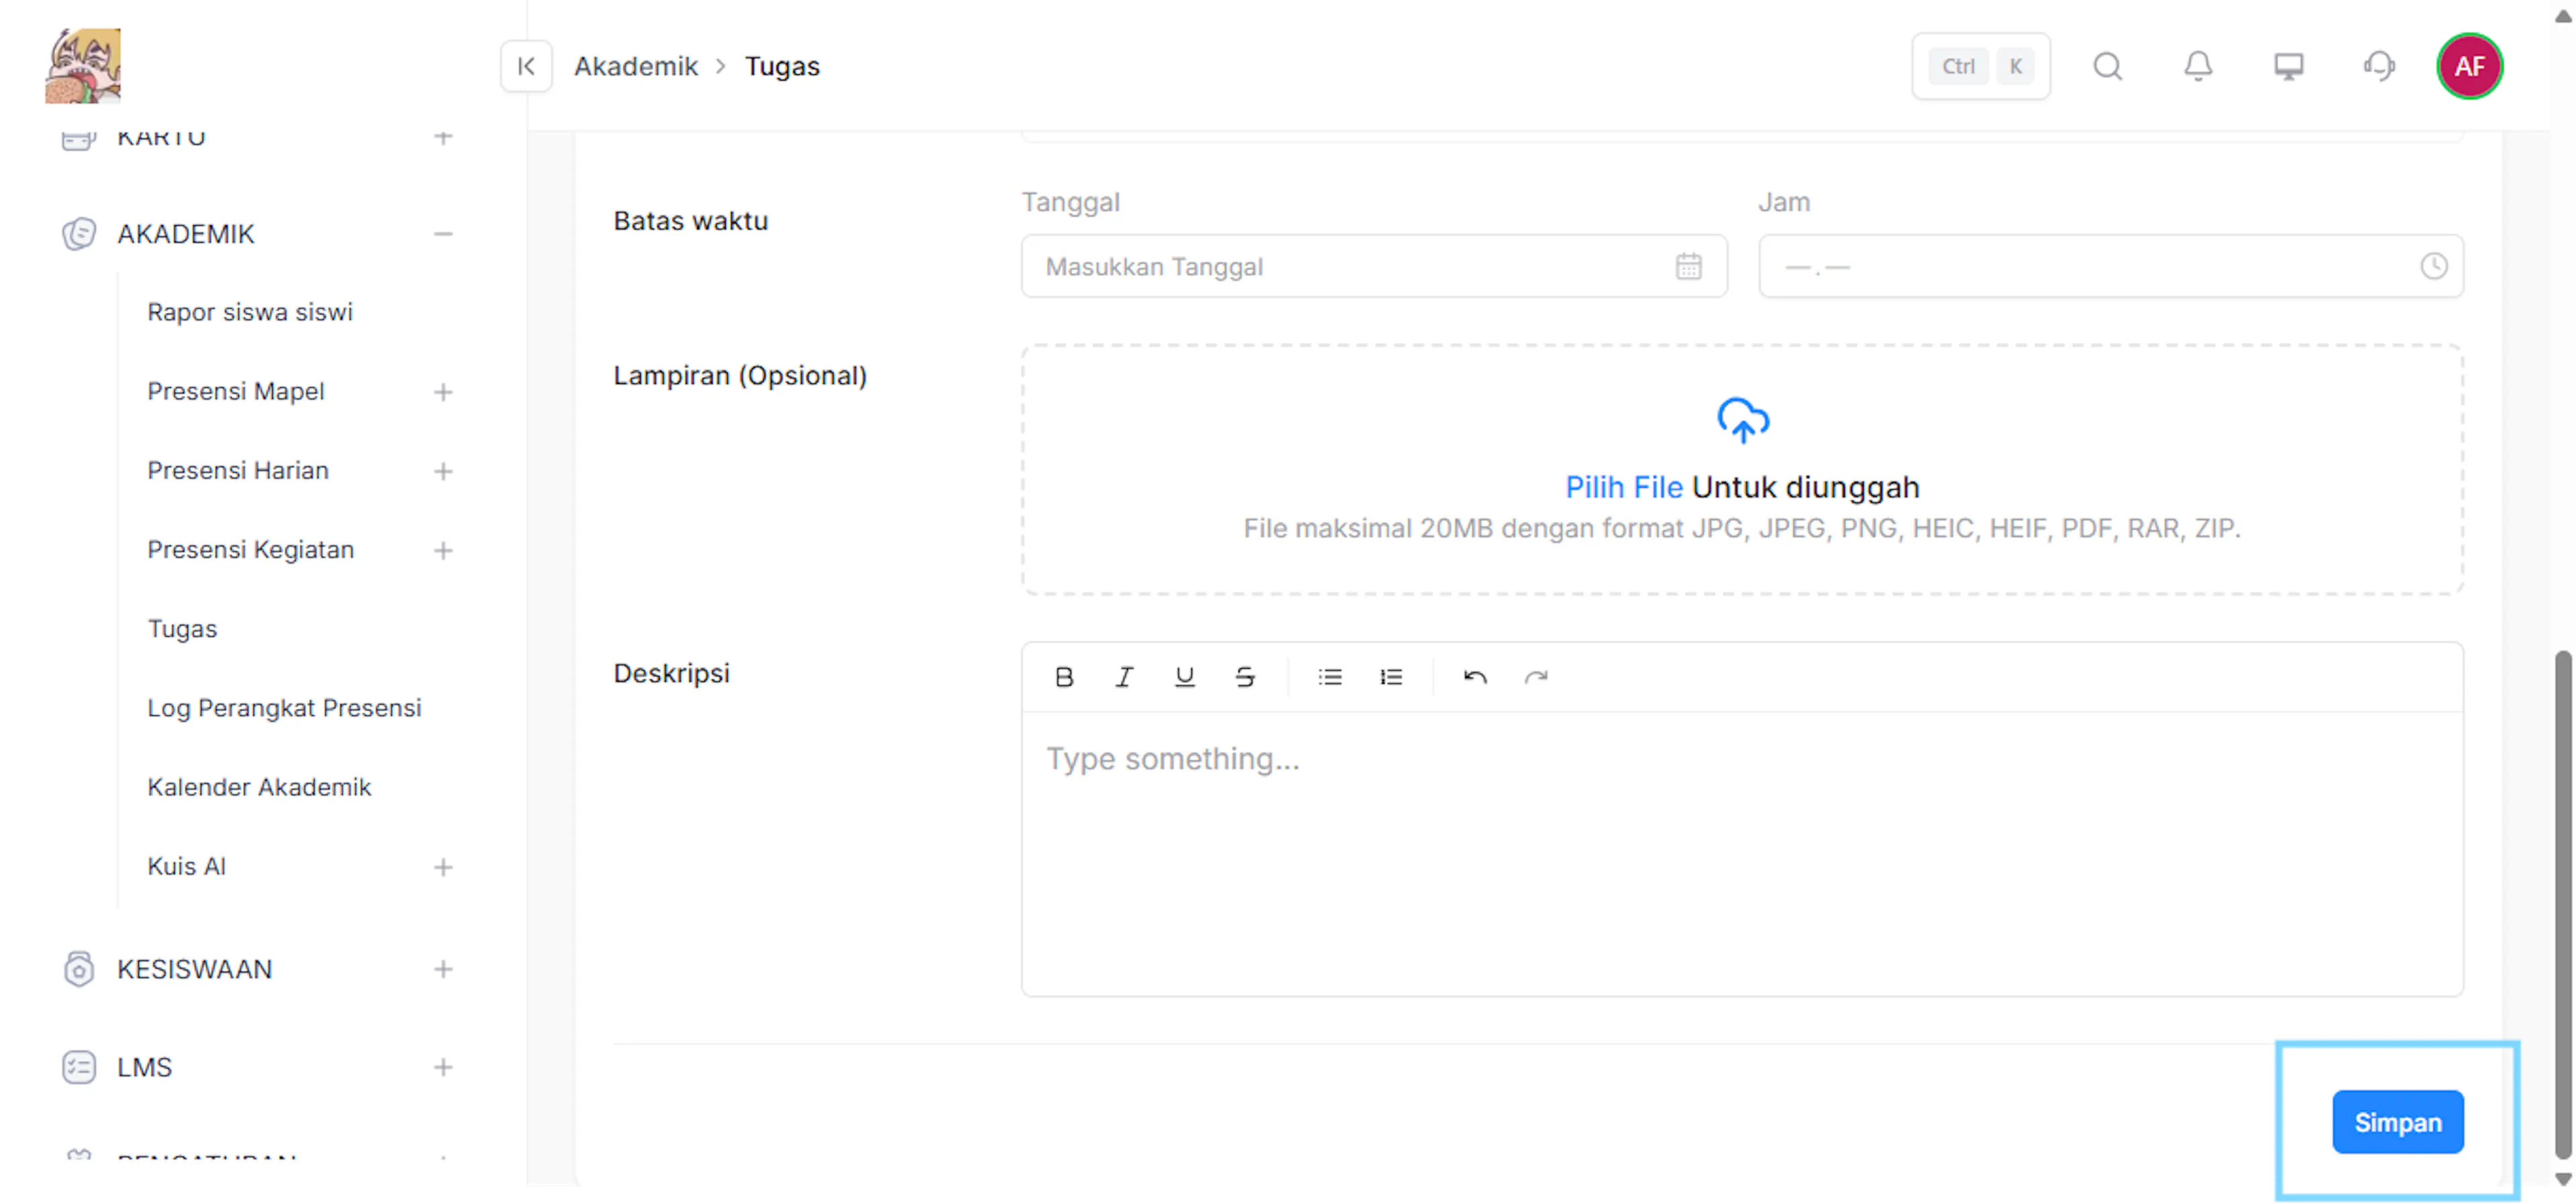Expand the LMS menu section
The height and width of the screenshot is (1203, 2576).
click(443, 1067)
